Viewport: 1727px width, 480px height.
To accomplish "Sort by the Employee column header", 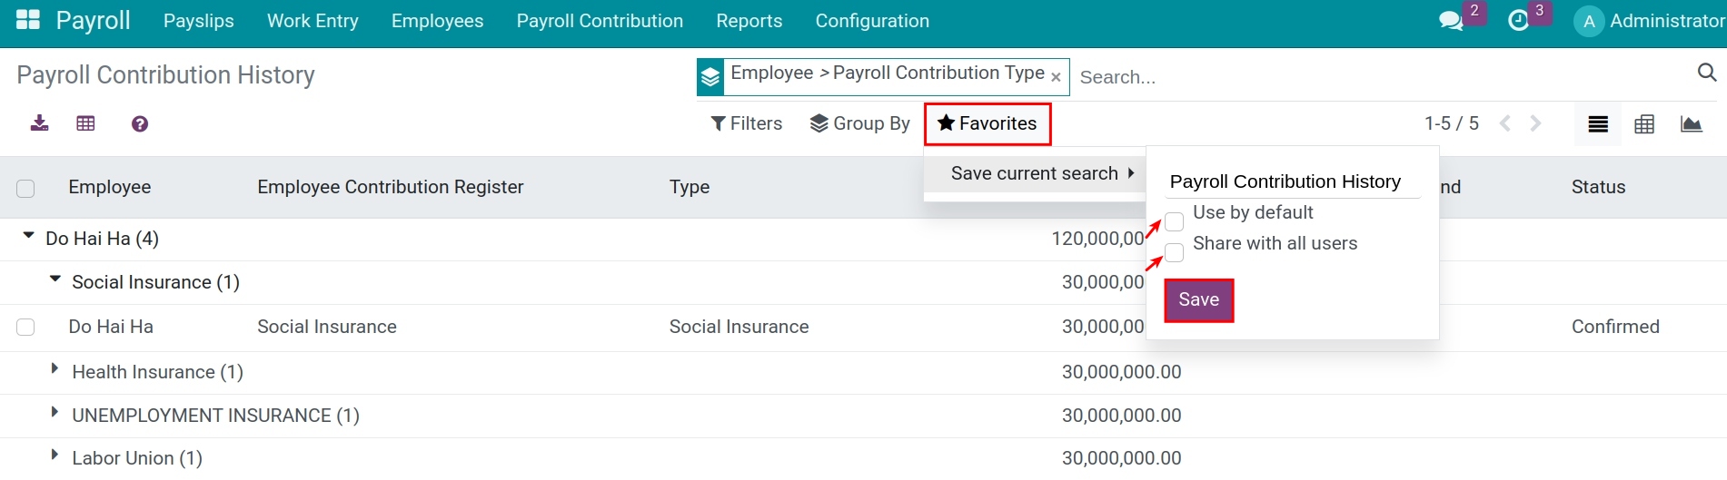I will pos(110,187).
